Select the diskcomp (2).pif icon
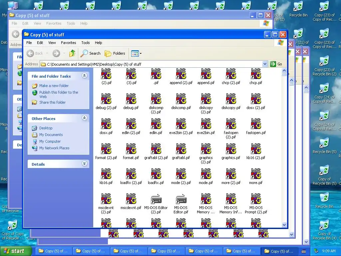 (156, 98)
